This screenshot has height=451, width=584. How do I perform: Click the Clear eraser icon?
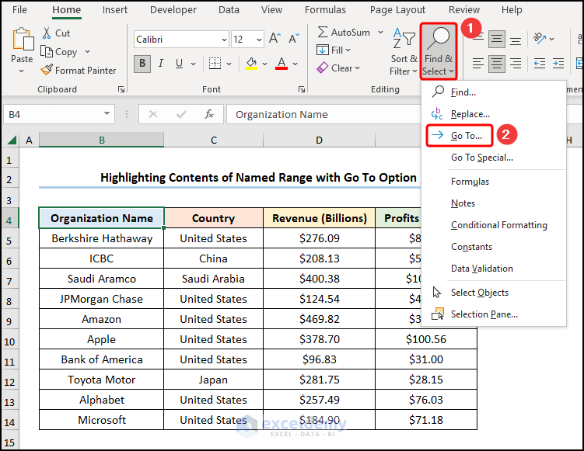coord(323,68)
